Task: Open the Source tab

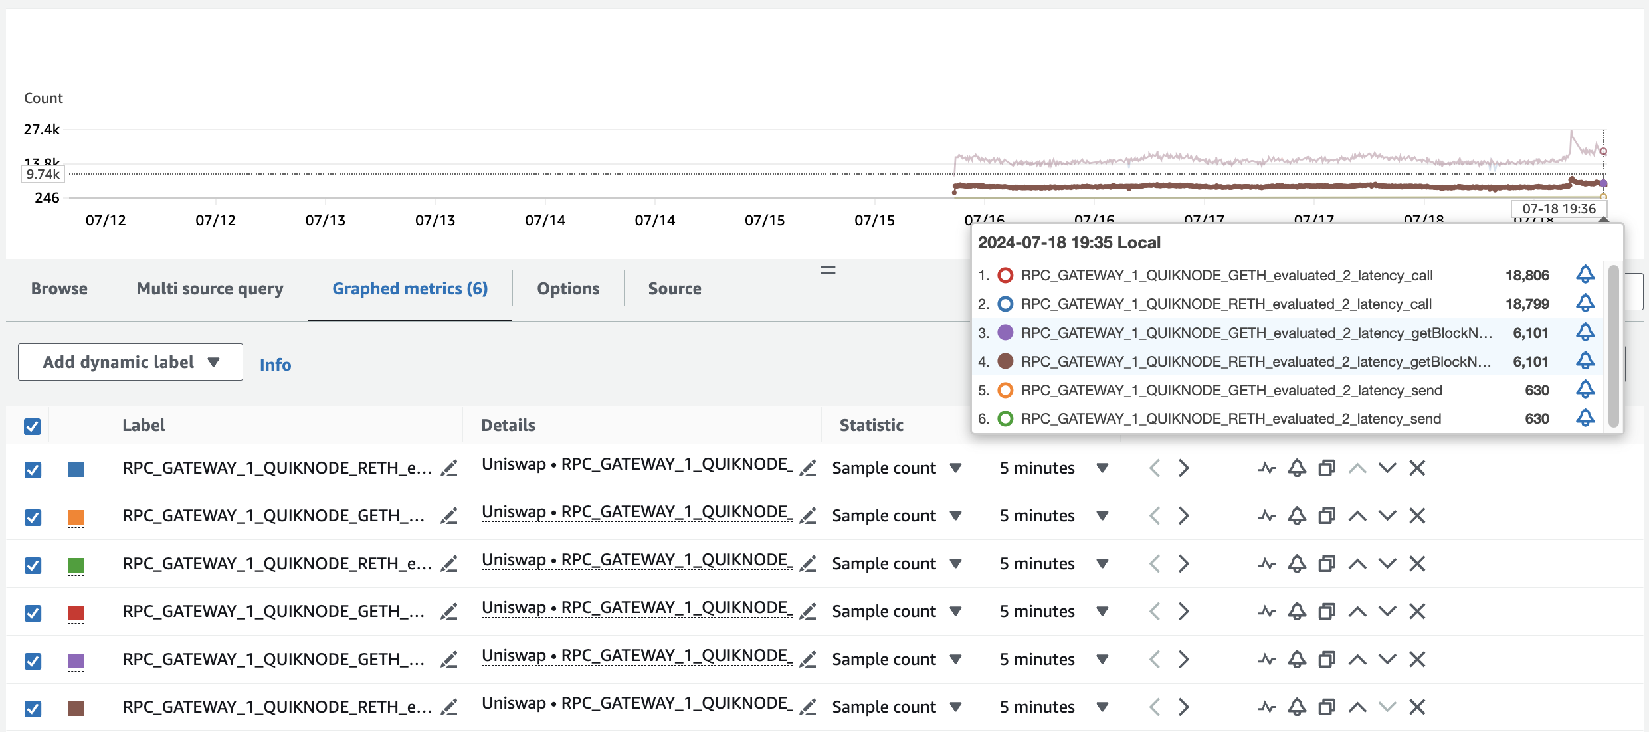Action: coord(674,288)
